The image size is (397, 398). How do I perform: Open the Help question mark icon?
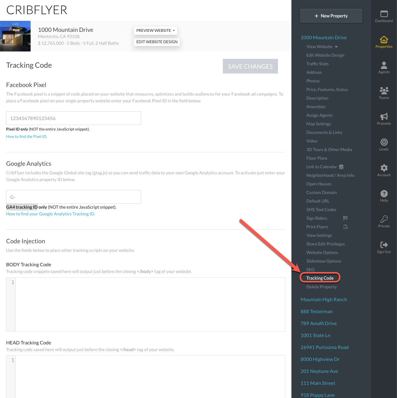pyautogui.click(x=384, y=194)
